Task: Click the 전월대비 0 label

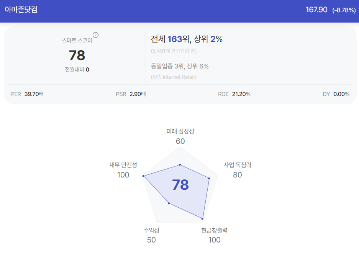Action: pyautogui.click(x=77, y=70)
